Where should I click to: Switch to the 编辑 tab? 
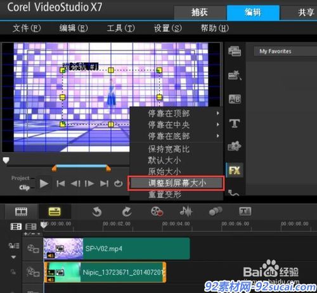[253, 13]
